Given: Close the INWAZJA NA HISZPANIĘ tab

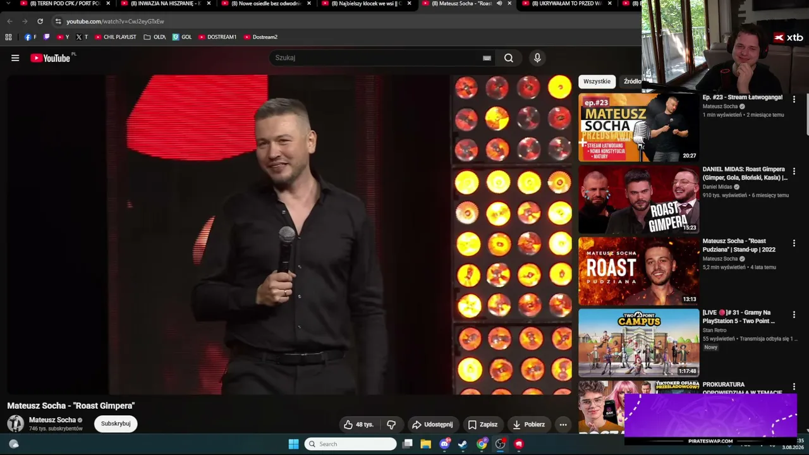Looking at the screenshot, I should (x=209, y=4).
